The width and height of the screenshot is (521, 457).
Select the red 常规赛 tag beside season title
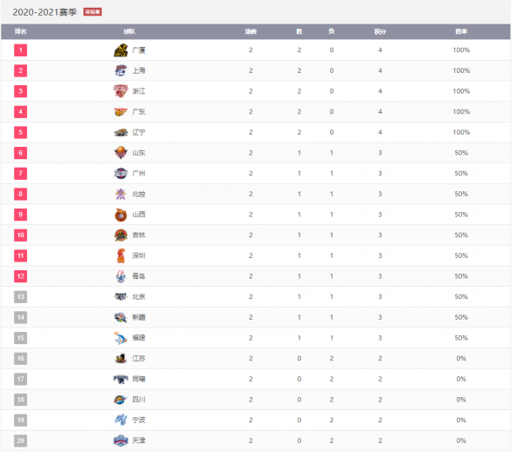point(93,12)
